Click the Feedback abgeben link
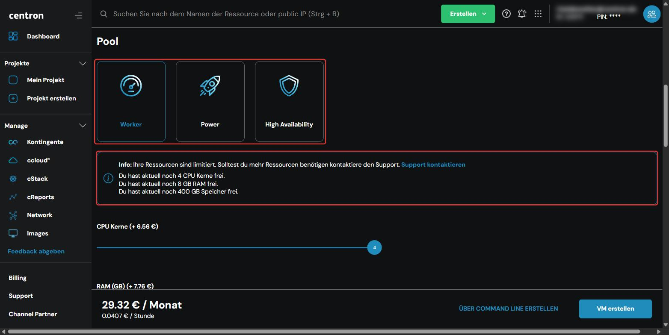 tap(36, 251)
